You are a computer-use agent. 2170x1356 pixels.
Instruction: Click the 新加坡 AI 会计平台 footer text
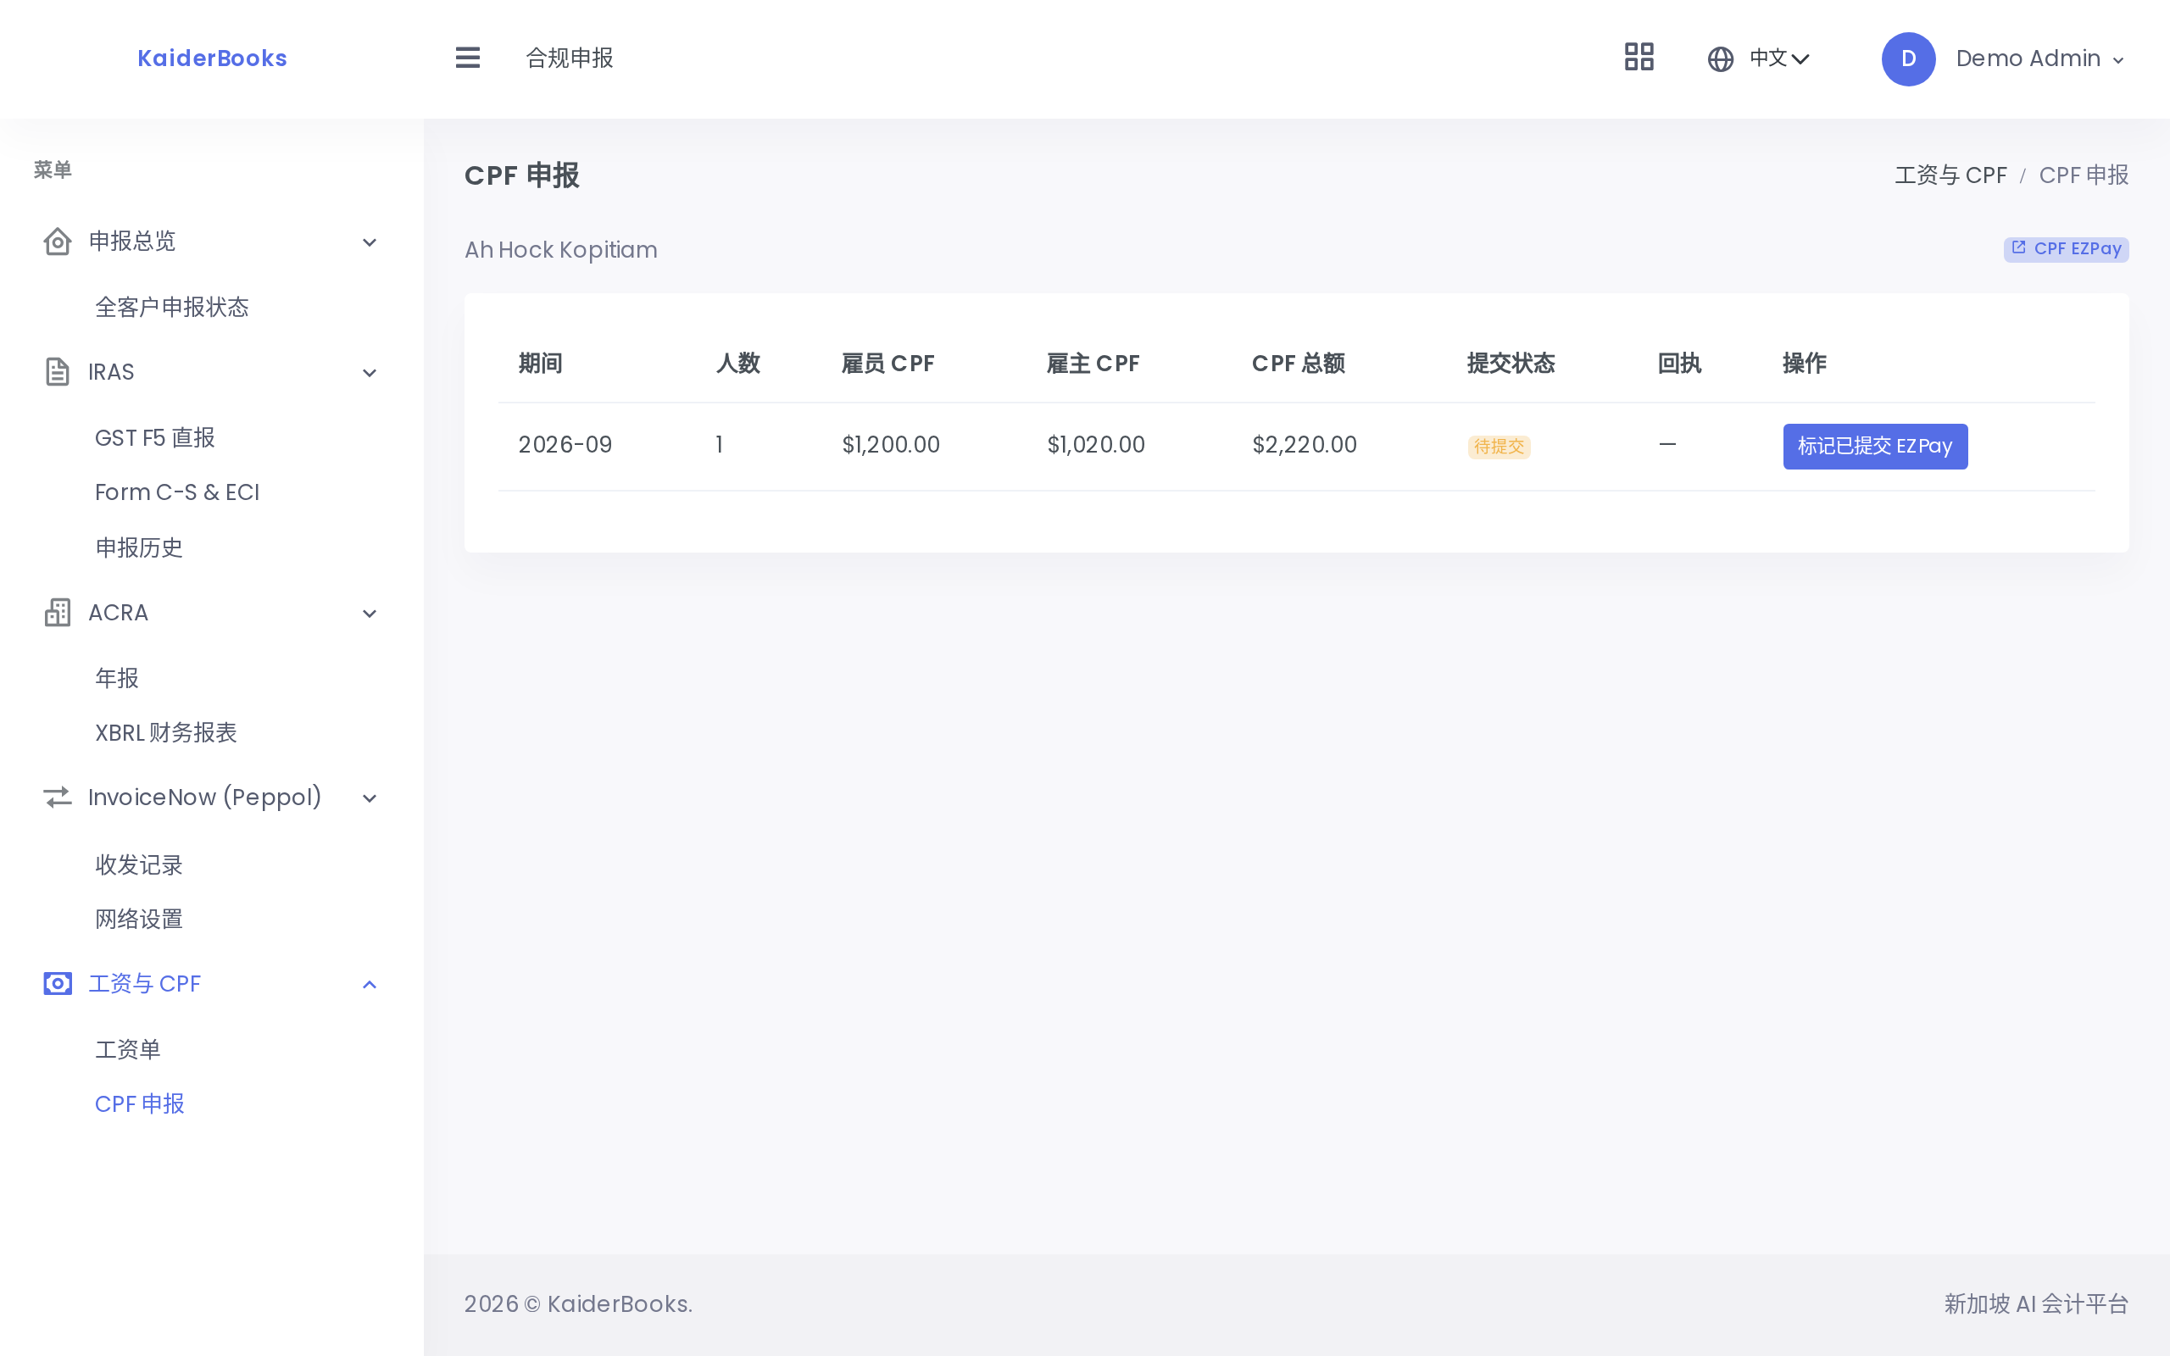(2036, 1304)
